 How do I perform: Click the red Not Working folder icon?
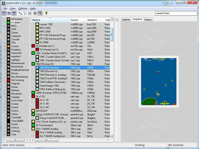point(9,80)
